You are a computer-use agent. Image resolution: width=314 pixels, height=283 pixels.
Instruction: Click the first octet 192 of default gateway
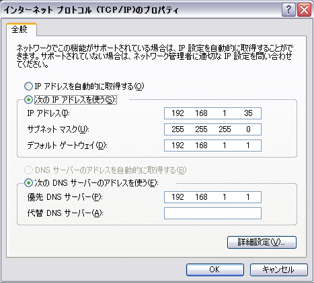click(x=178, y=146)
